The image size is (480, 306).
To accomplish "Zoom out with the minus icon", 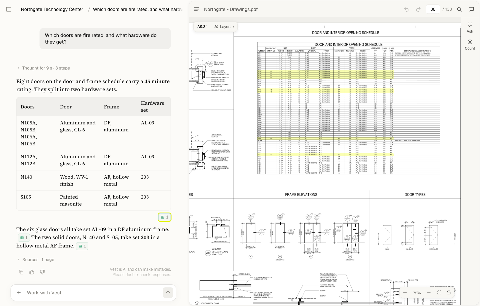I will point(405,293).
